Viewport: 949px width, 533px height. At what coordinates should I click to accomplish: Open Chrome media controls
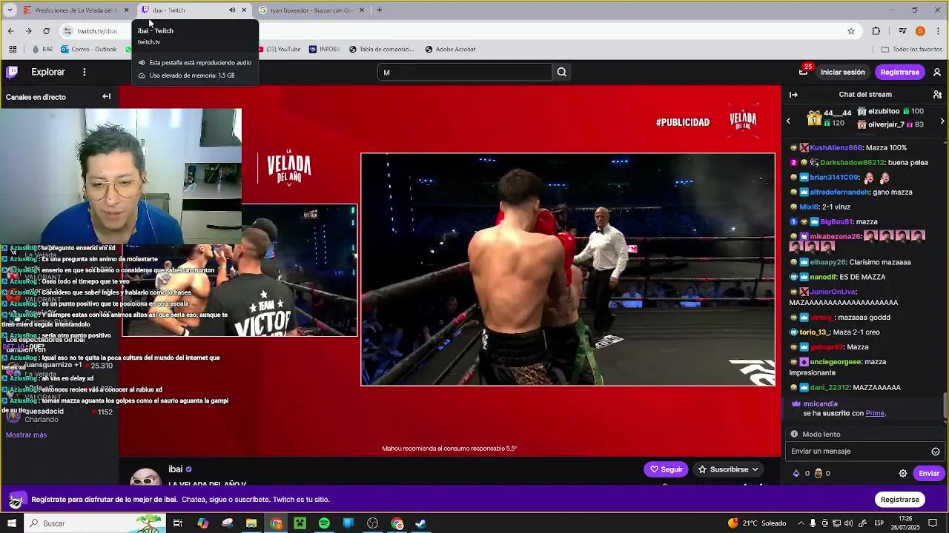(x=902, y=31)
